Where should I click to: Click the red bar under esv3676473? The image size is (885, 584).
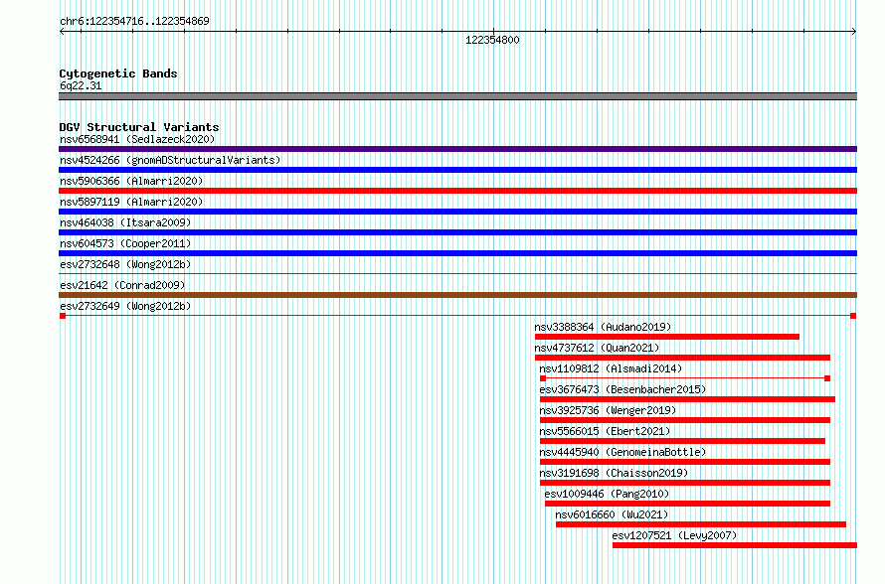pyautogui.click(x=687, y=399)
